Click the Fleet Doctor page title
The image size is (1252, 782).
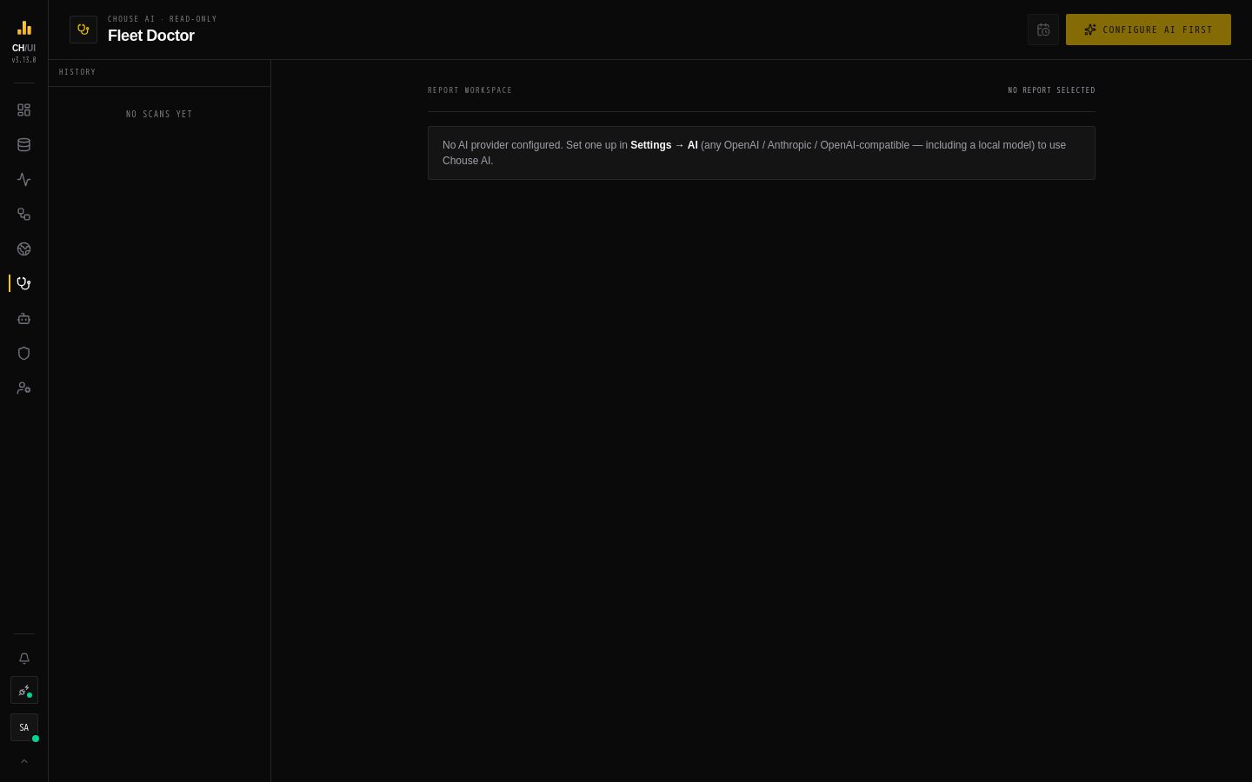coord(151,36)
